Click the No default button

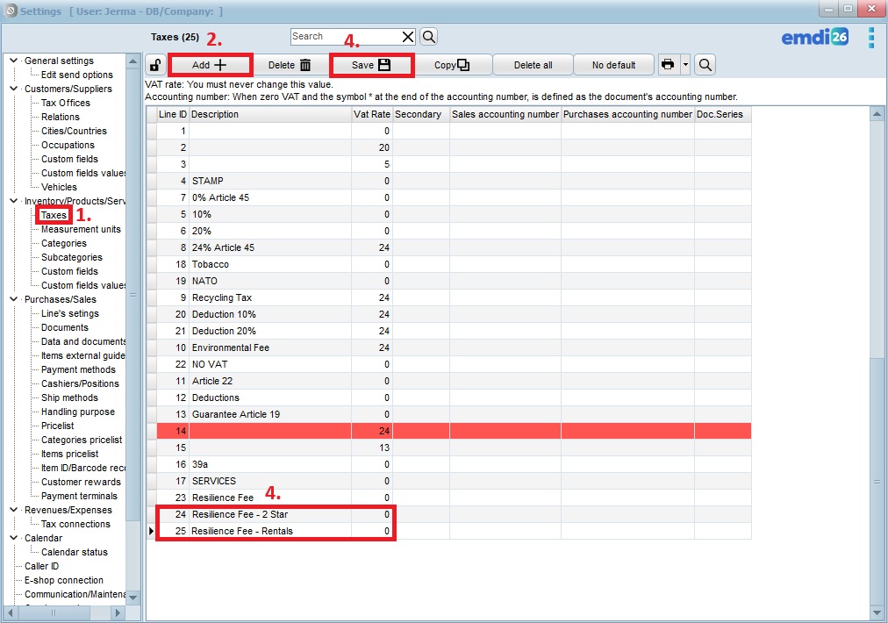614,65
